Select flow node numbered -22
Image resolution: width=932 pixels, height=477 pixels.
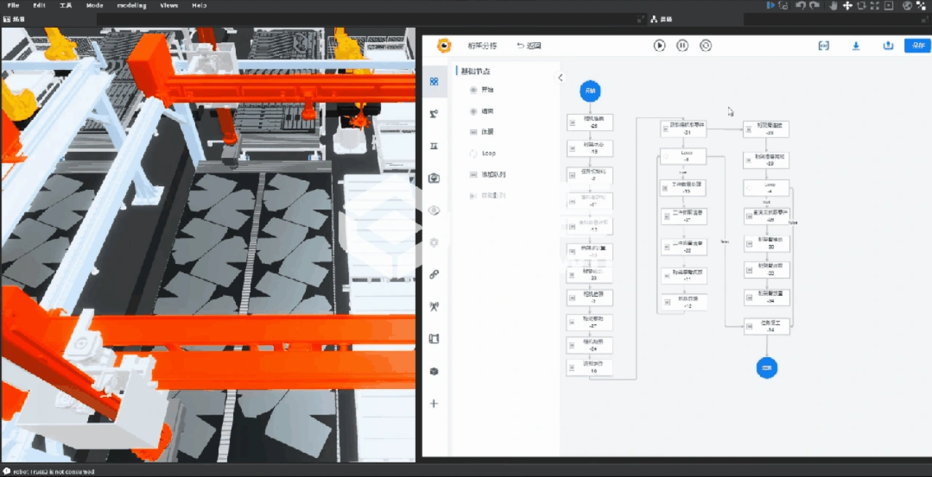684,246
